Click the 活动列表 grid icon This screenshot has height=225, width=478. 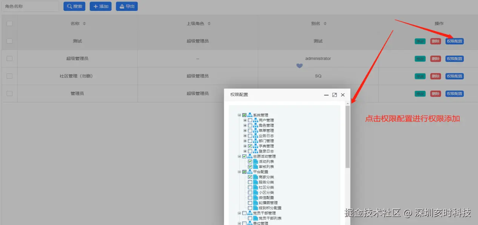point(255,162)
